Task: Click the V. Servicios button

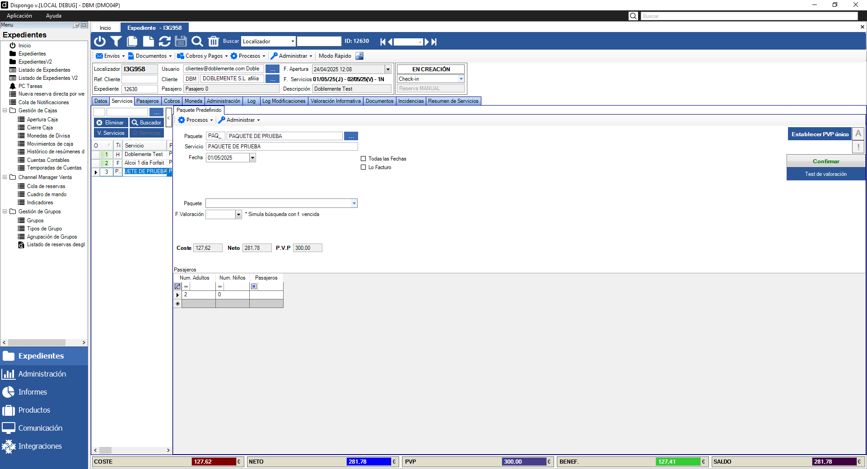Action: pos(111,133)
